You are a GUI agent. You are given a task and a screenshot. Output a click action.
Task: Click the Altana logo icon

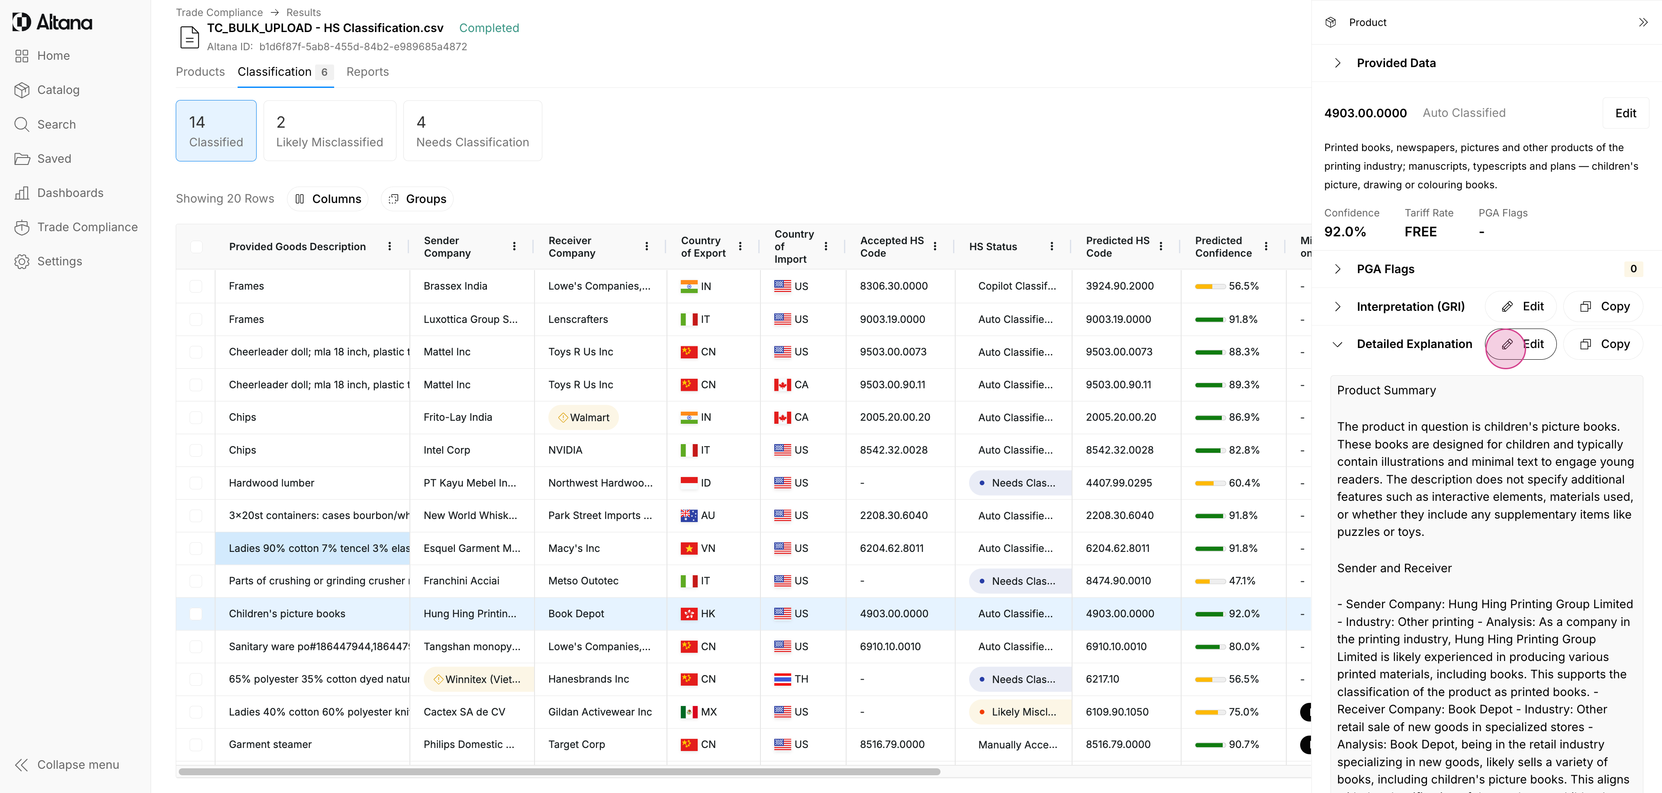pyautogui.click(x=21, y=22)
